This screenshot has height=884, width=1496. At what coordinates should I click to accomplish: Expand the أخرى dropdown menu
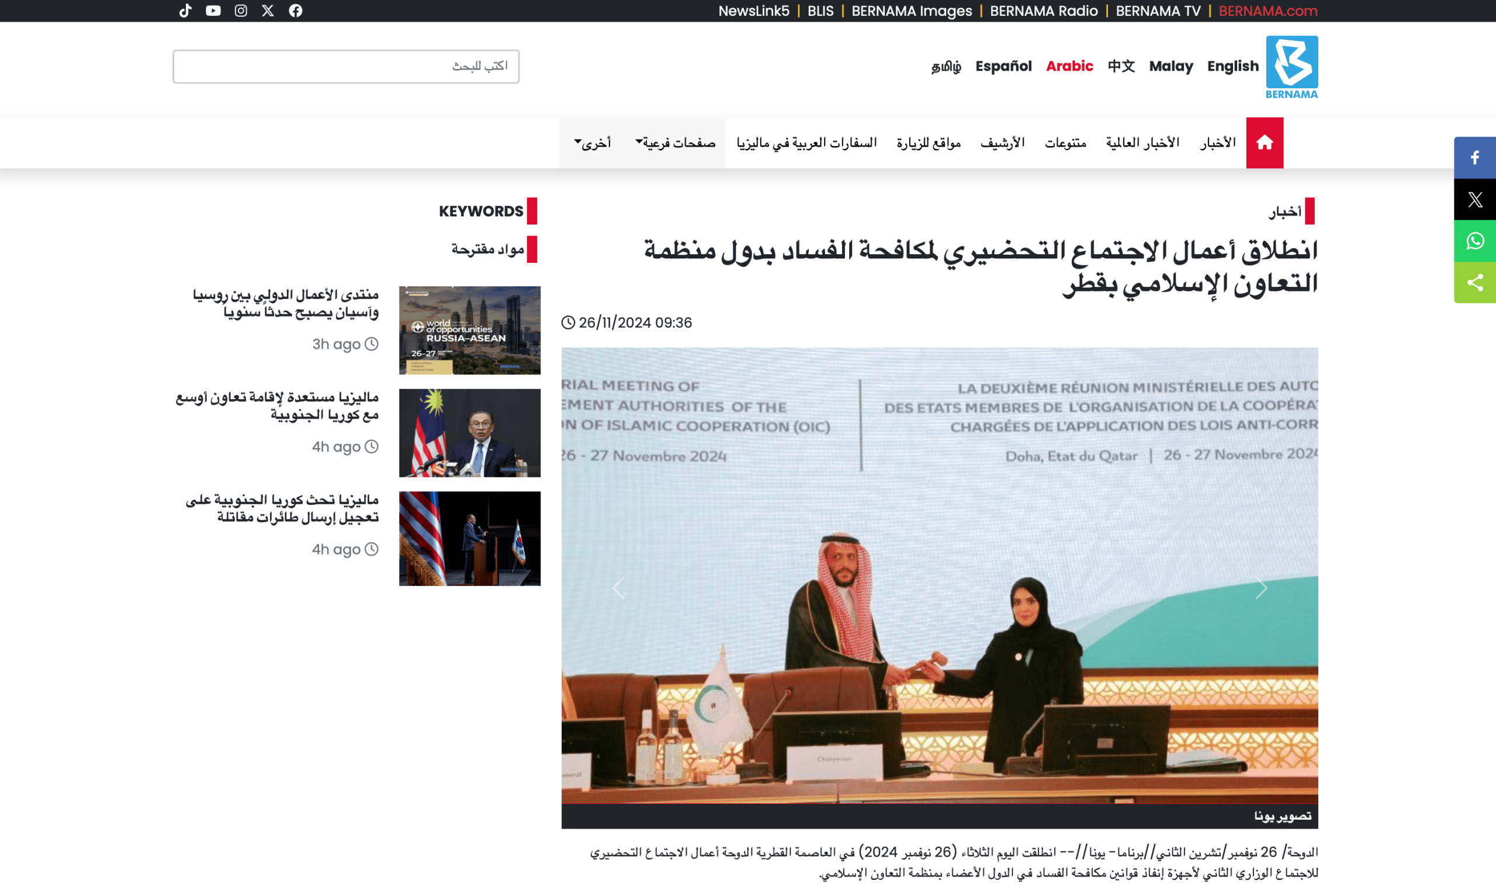(593, 143)
